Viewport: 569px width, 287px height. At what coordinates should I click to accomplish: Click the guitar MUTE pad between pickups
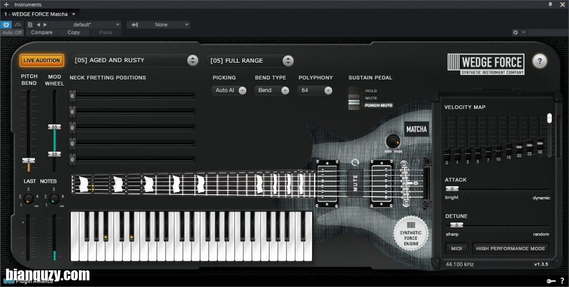click(x=355, y=183)
